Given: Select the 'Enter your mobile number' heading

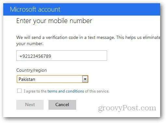Looking at the screenshot, I should [54, 21].
